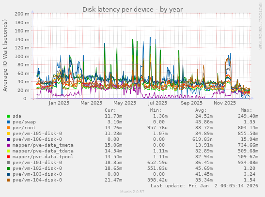Click the navy pve/vm-103-disk-0 legend swatch
265x197 pixels.
click(8, 174)
